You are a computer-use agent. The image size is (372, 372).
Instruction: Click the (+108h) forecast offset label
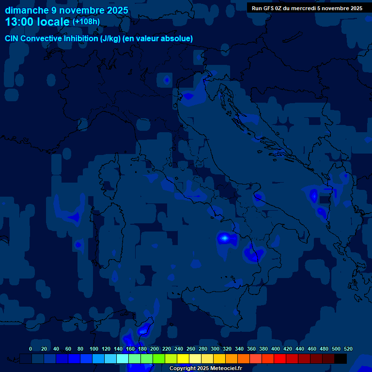[x=86, y=22]
